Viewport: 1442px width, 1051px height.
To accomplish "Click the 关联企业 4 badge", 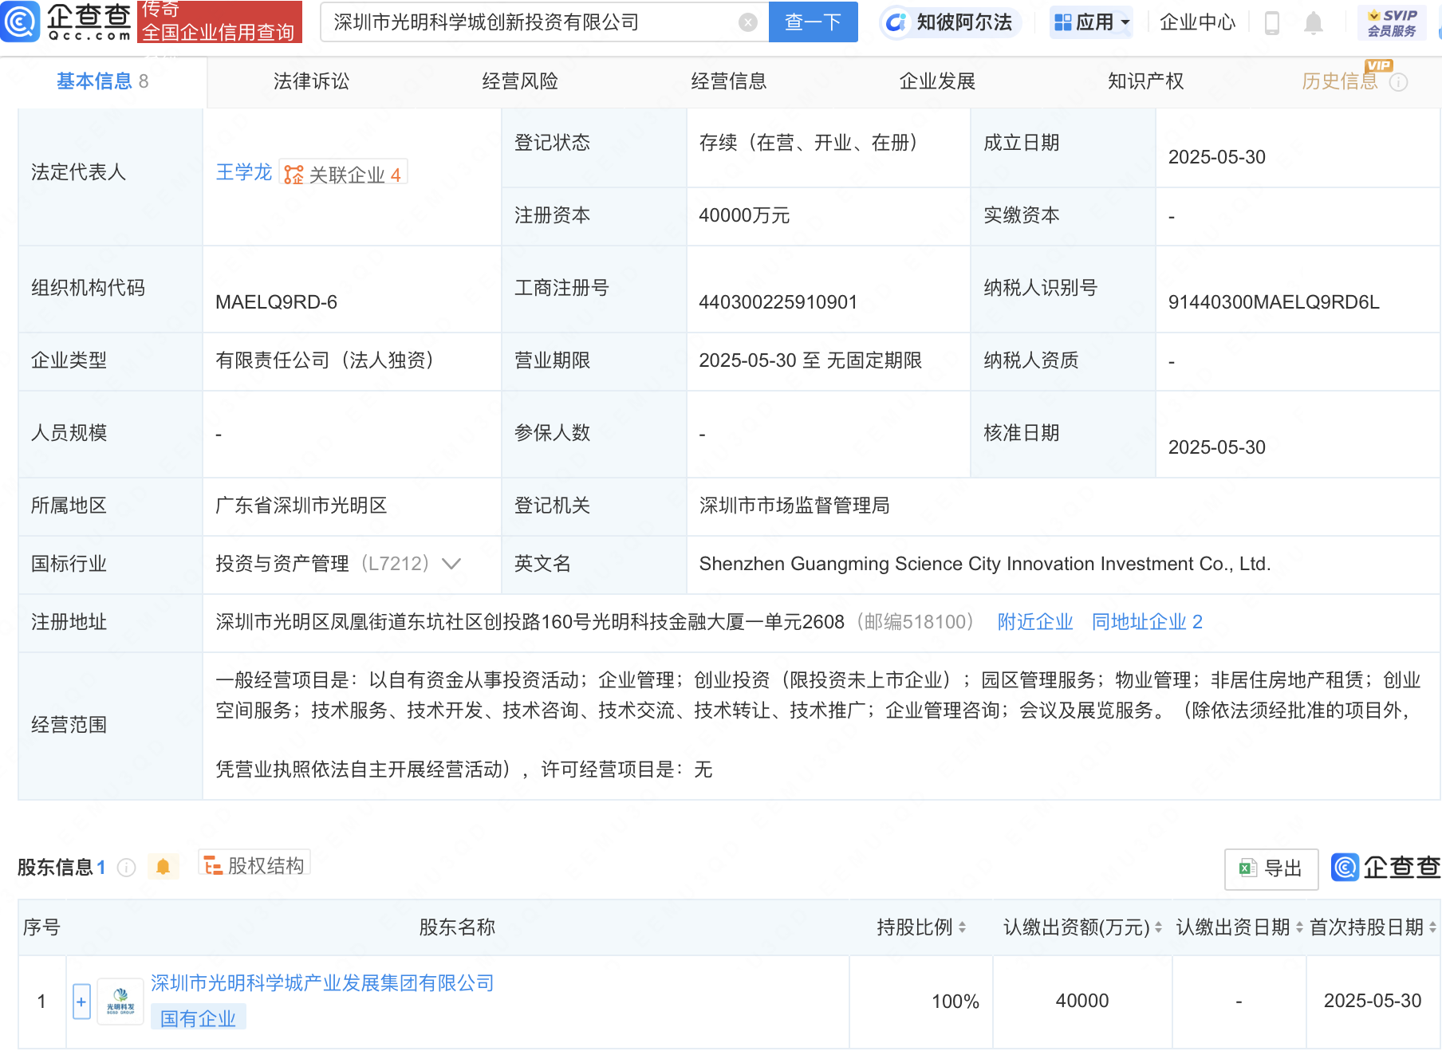I will coord(344,174).
